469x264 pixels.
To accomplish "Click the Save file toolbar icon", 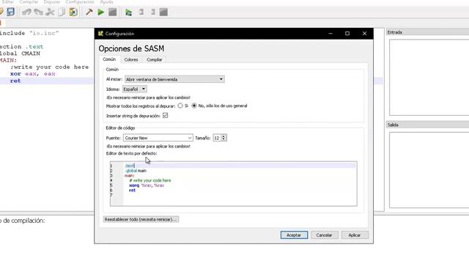I will click(10, 12).
